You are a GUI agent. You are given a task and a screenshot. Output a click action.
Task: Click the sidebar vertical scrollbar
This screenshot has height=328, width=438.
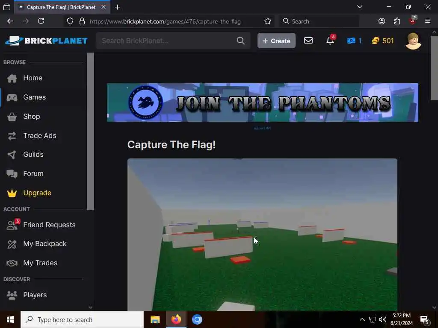(90, 131)
